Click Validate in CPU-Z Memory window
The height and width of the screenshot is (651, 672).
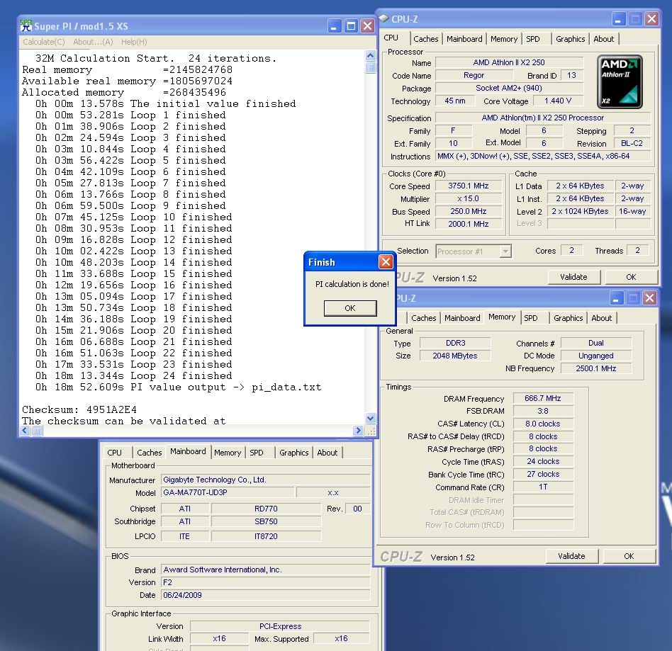pos(571,556)
